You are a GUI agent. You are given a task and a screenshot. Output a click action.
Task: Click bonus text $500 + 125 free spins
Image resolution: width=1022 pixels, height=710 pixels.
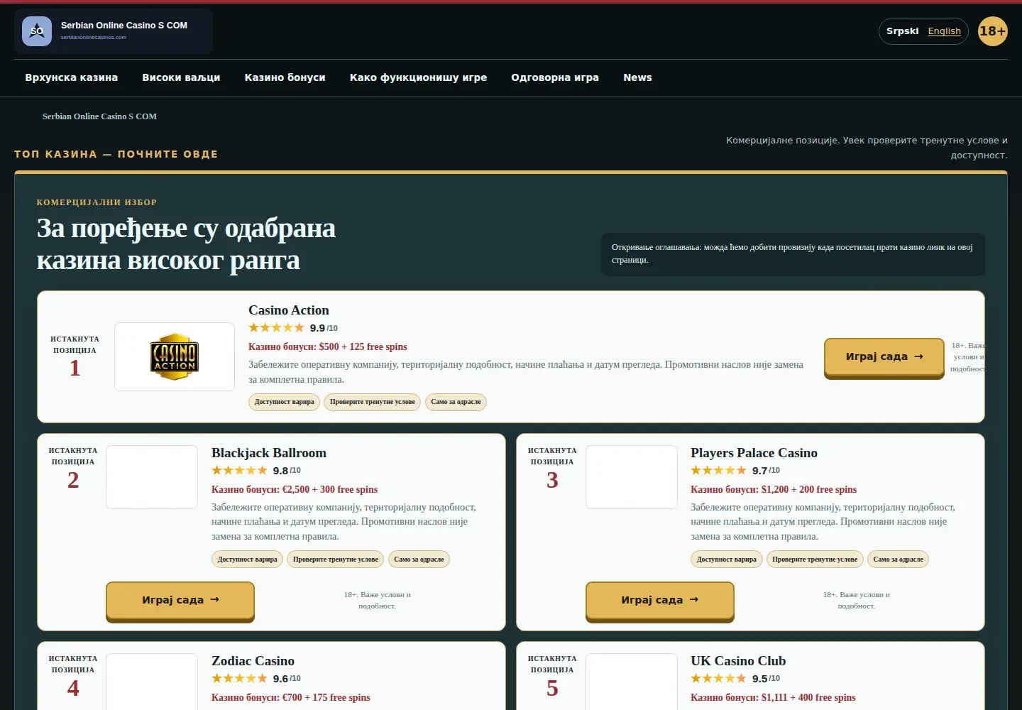363,347
